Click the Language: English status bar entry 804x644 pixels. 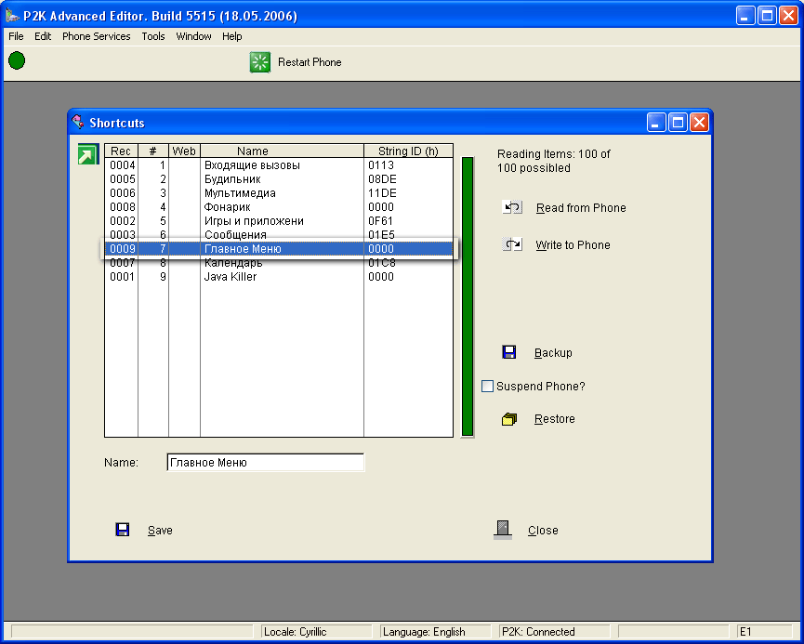click(x=435, y=632)
